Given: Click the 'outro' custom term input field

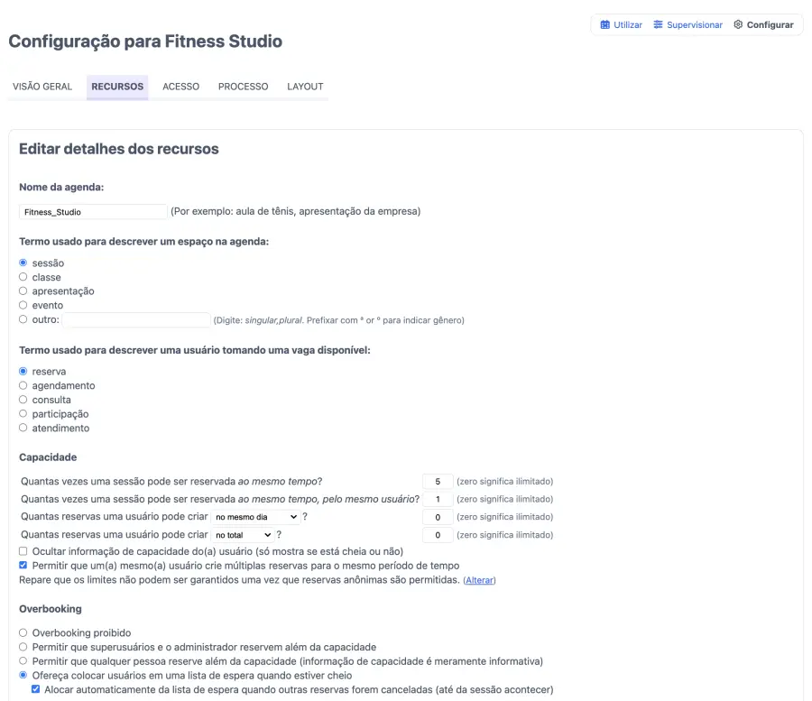Looking at the screenshot, I should [136, 320].
